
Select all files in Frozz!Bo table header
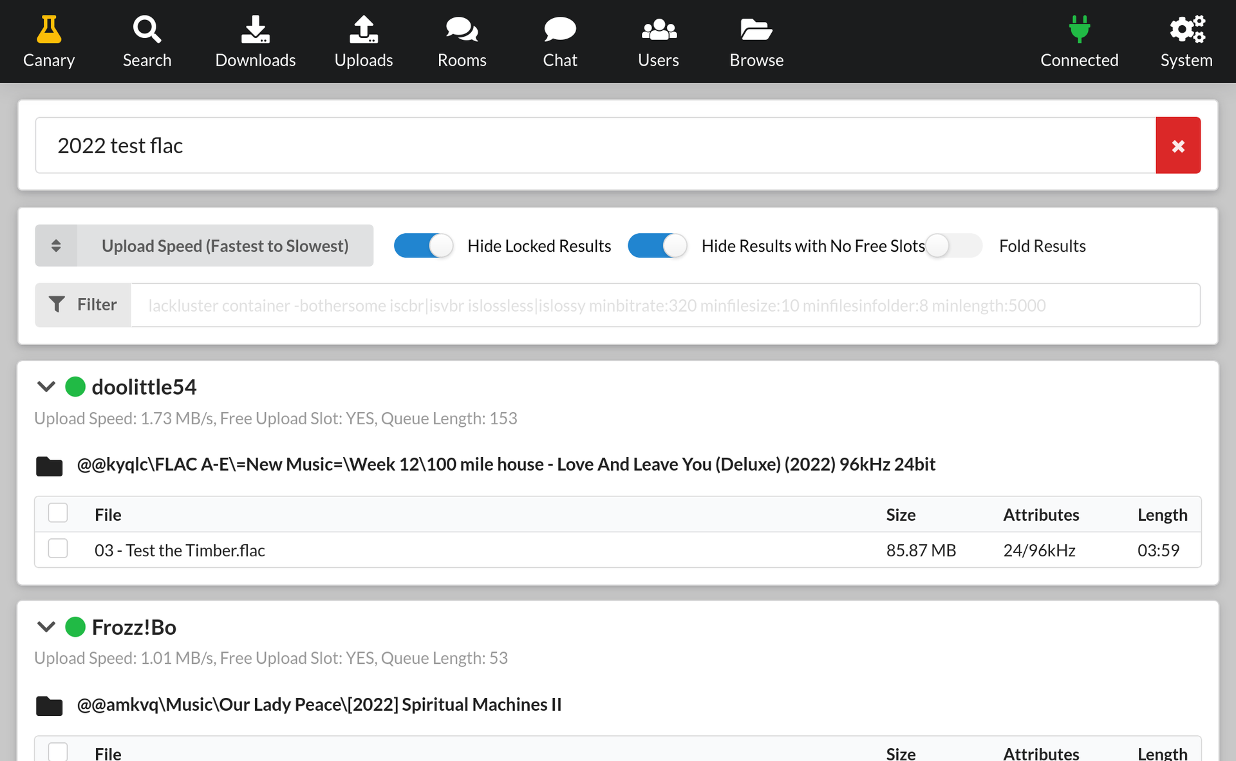coord(58,752)
